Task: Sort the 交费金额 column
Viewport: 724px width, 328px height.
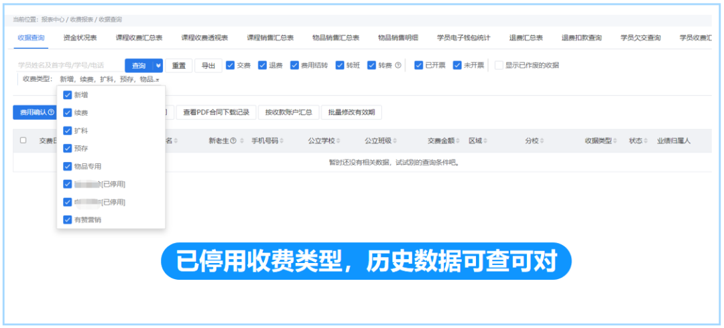Action: click(458, 141)
